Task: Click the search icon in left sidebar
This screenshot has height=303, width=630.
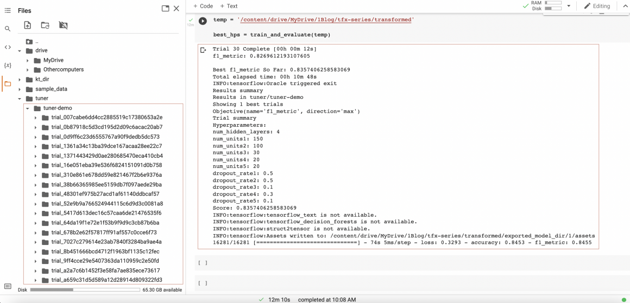Action: point(8,29)
